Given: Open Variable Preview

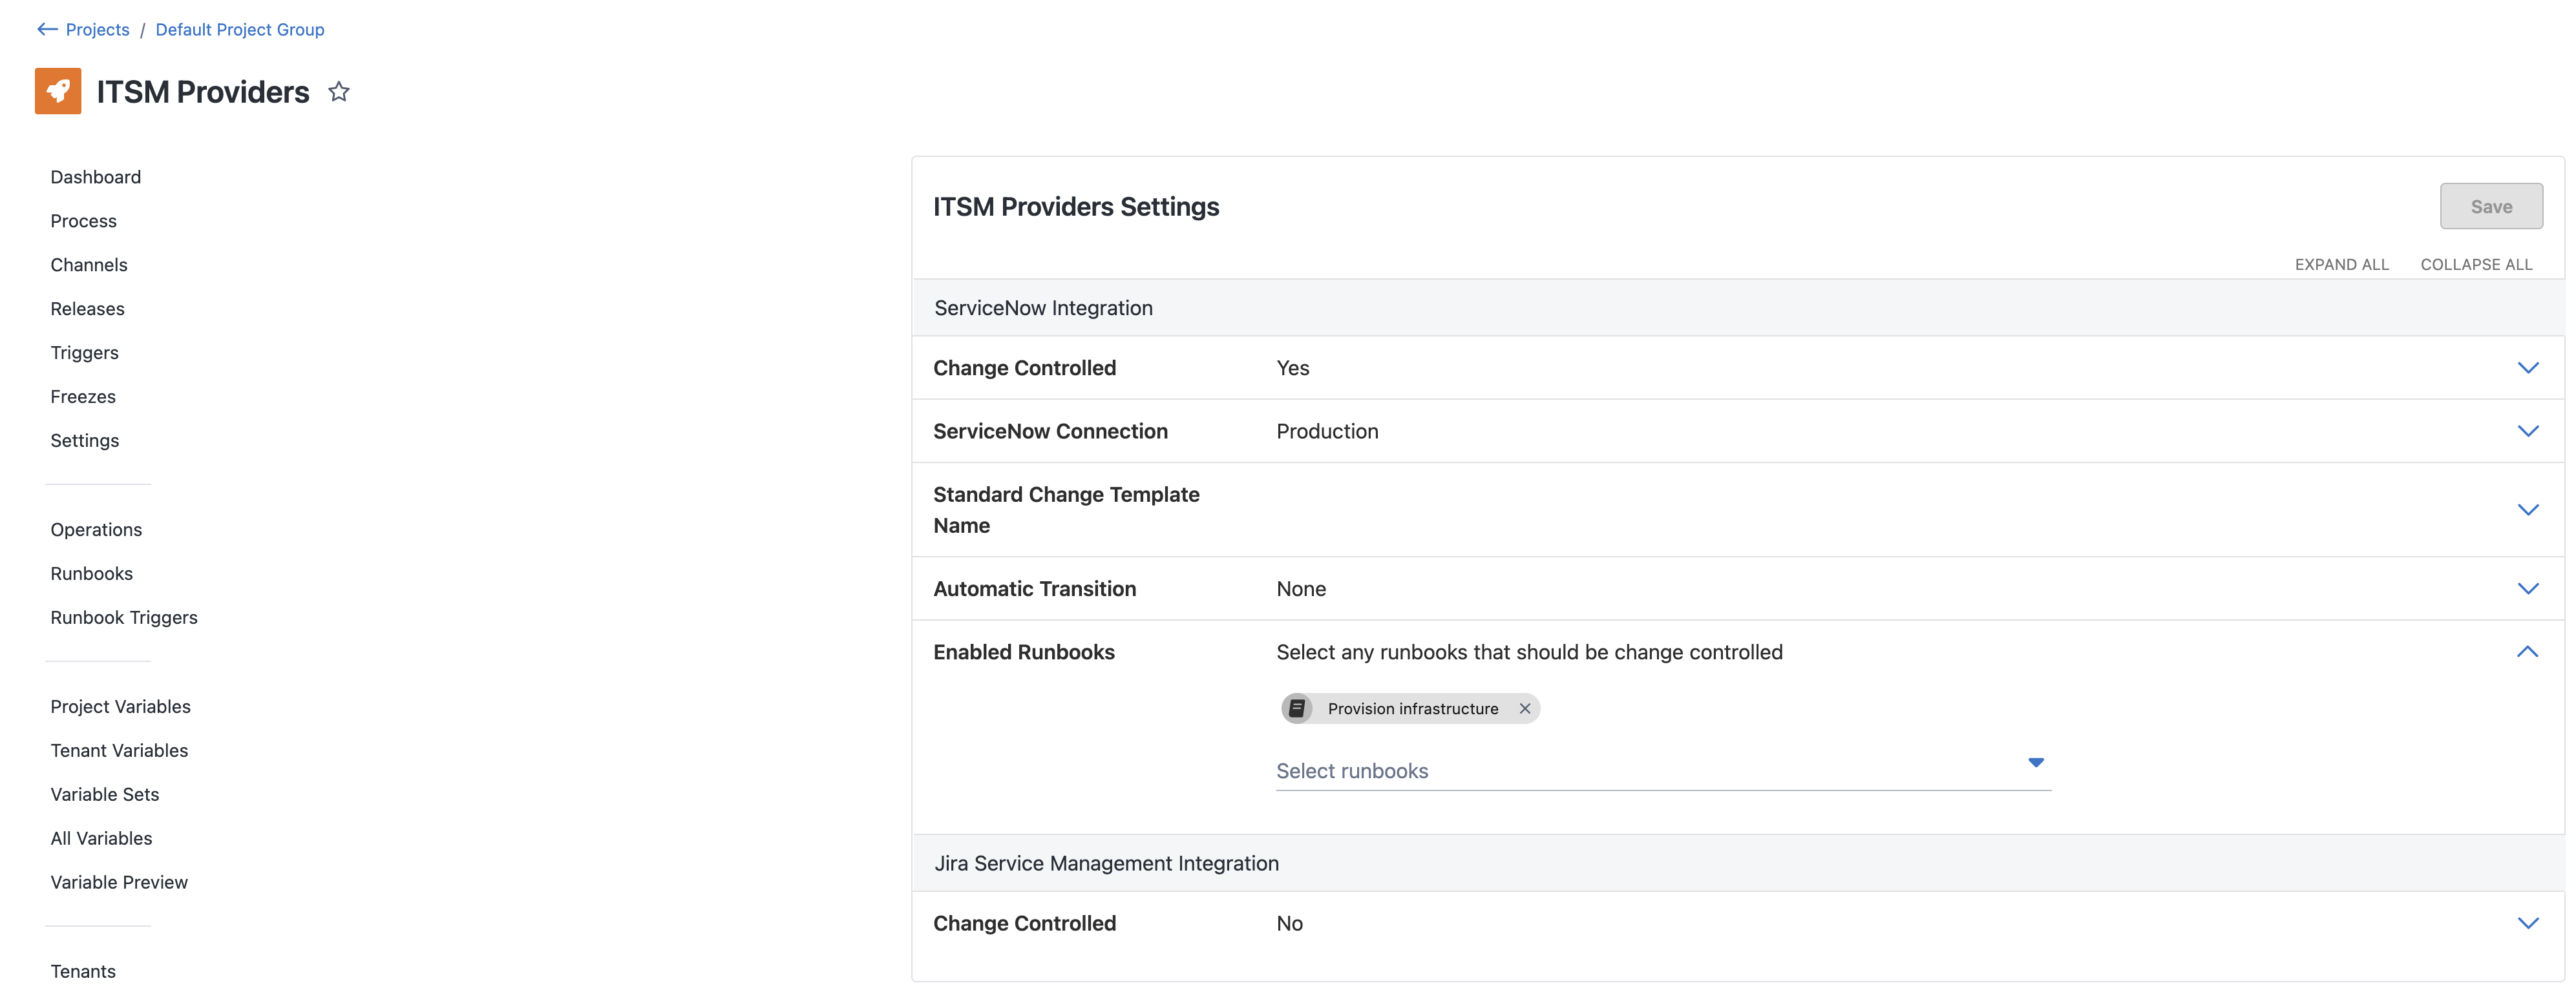Looking at the screenshot, I should click(119, 882).
